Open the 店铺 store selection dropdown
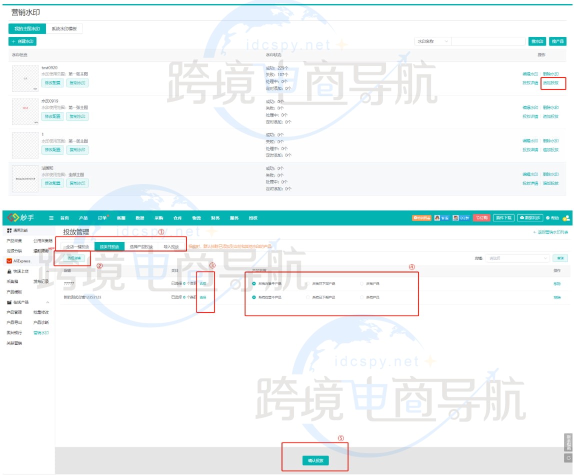574x475 pixels. pos(517,258)
